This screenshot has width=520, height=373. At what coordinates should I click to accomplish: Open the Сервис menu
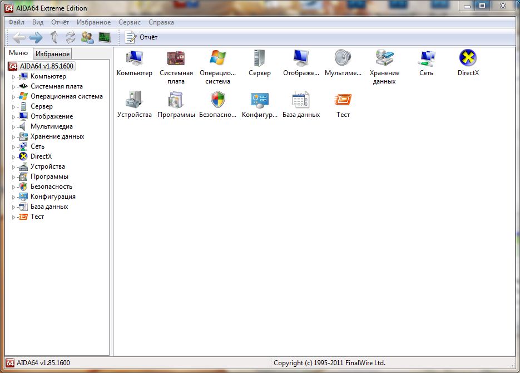129,22
